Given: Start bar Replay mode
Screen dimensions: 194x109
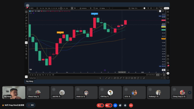Looking at the screenshot, I should [x=103, y=8].
